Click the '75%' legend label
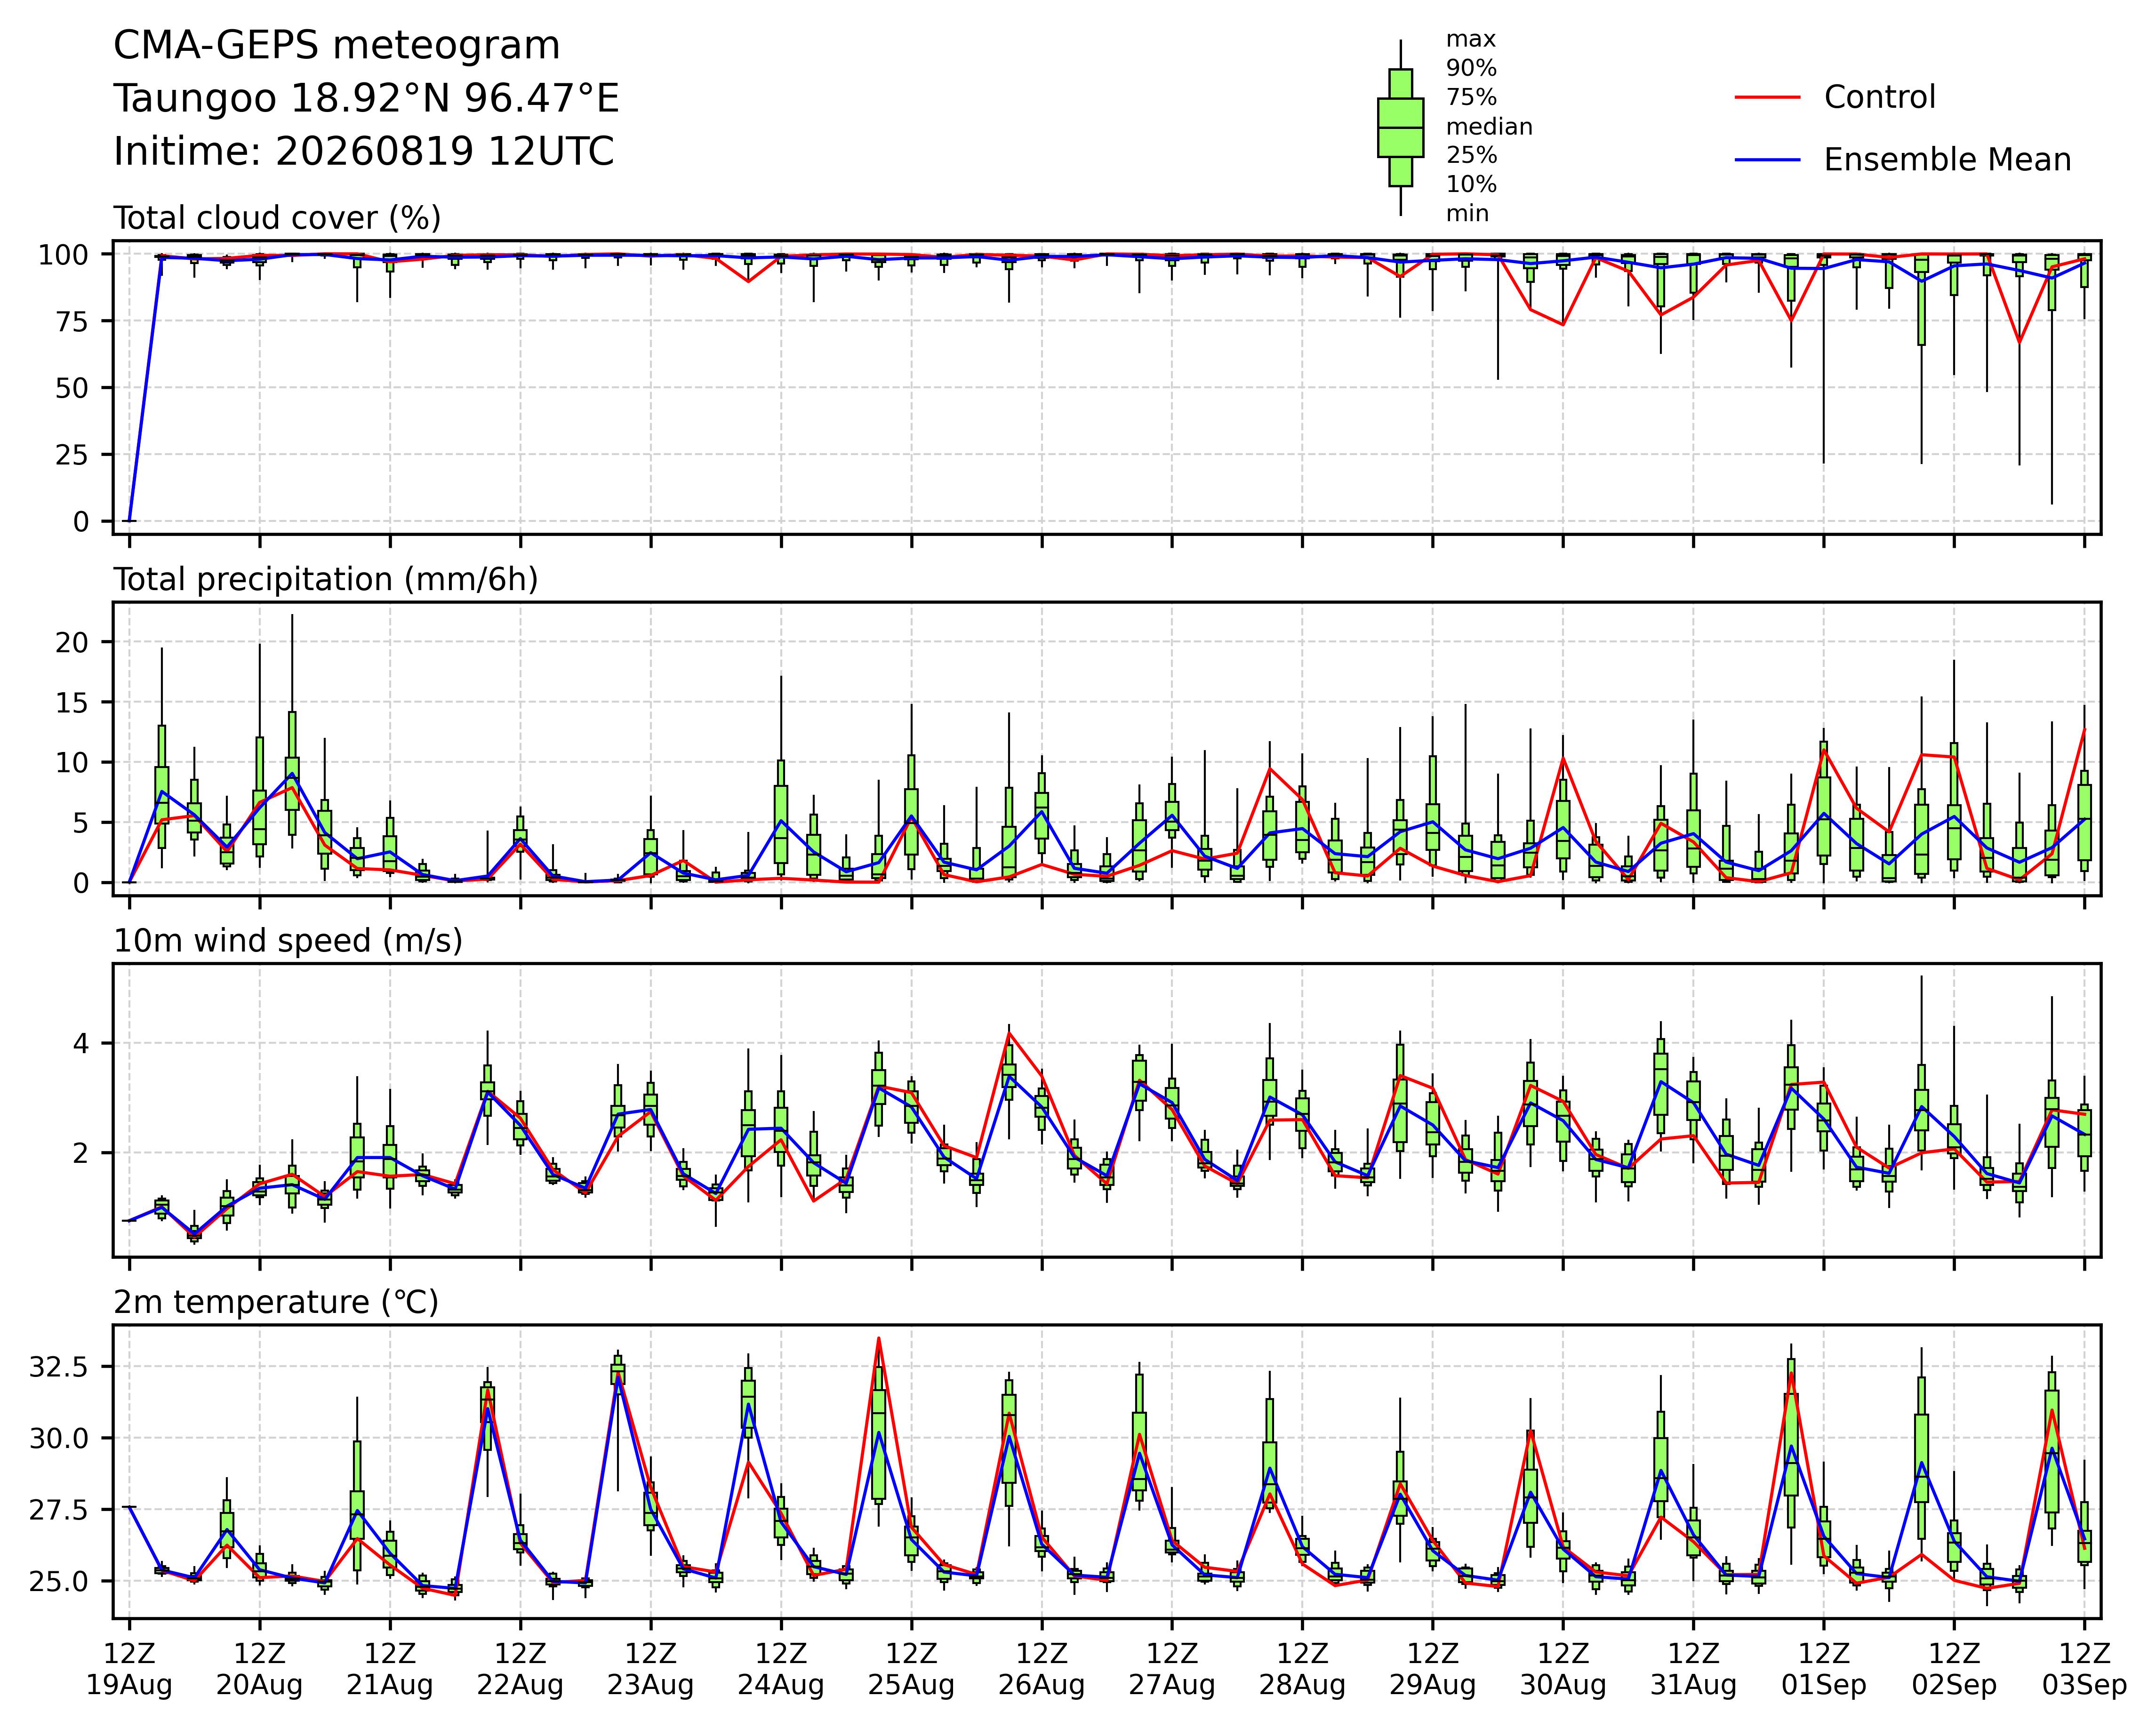Screen dimensions: 2156x1728 point(1471,98)
